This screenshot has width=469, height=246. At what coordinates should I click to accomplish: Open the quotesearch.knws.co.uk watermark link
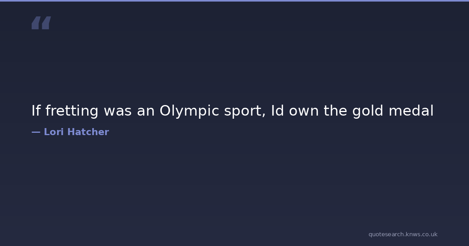click(x=403, y=234)
